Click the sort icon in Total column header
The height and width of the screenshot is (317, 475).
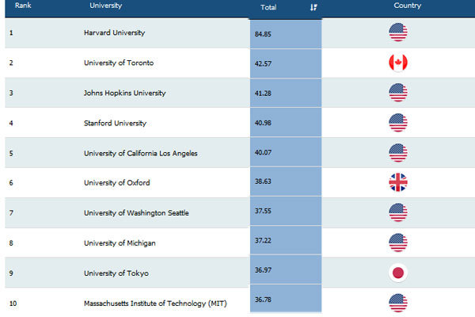pyautogui.click(x=313, y=7)
